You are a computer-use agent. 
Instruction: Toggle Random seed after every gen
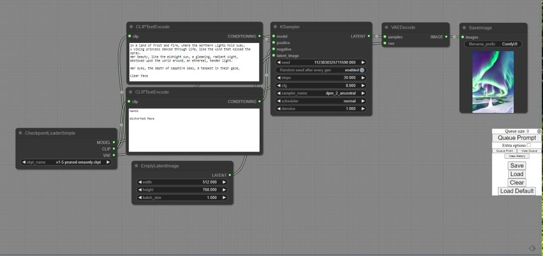[x=362, y=70]
